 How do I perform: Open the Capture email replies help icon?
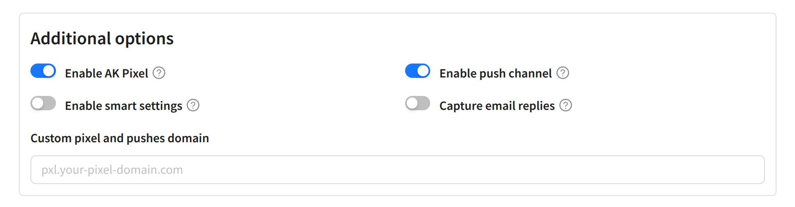click(x=566, y=105)
